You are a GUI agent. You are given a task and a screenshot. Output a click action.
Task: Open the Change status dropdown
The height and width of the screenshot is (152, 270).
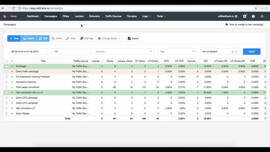click(x=109, y=38)
